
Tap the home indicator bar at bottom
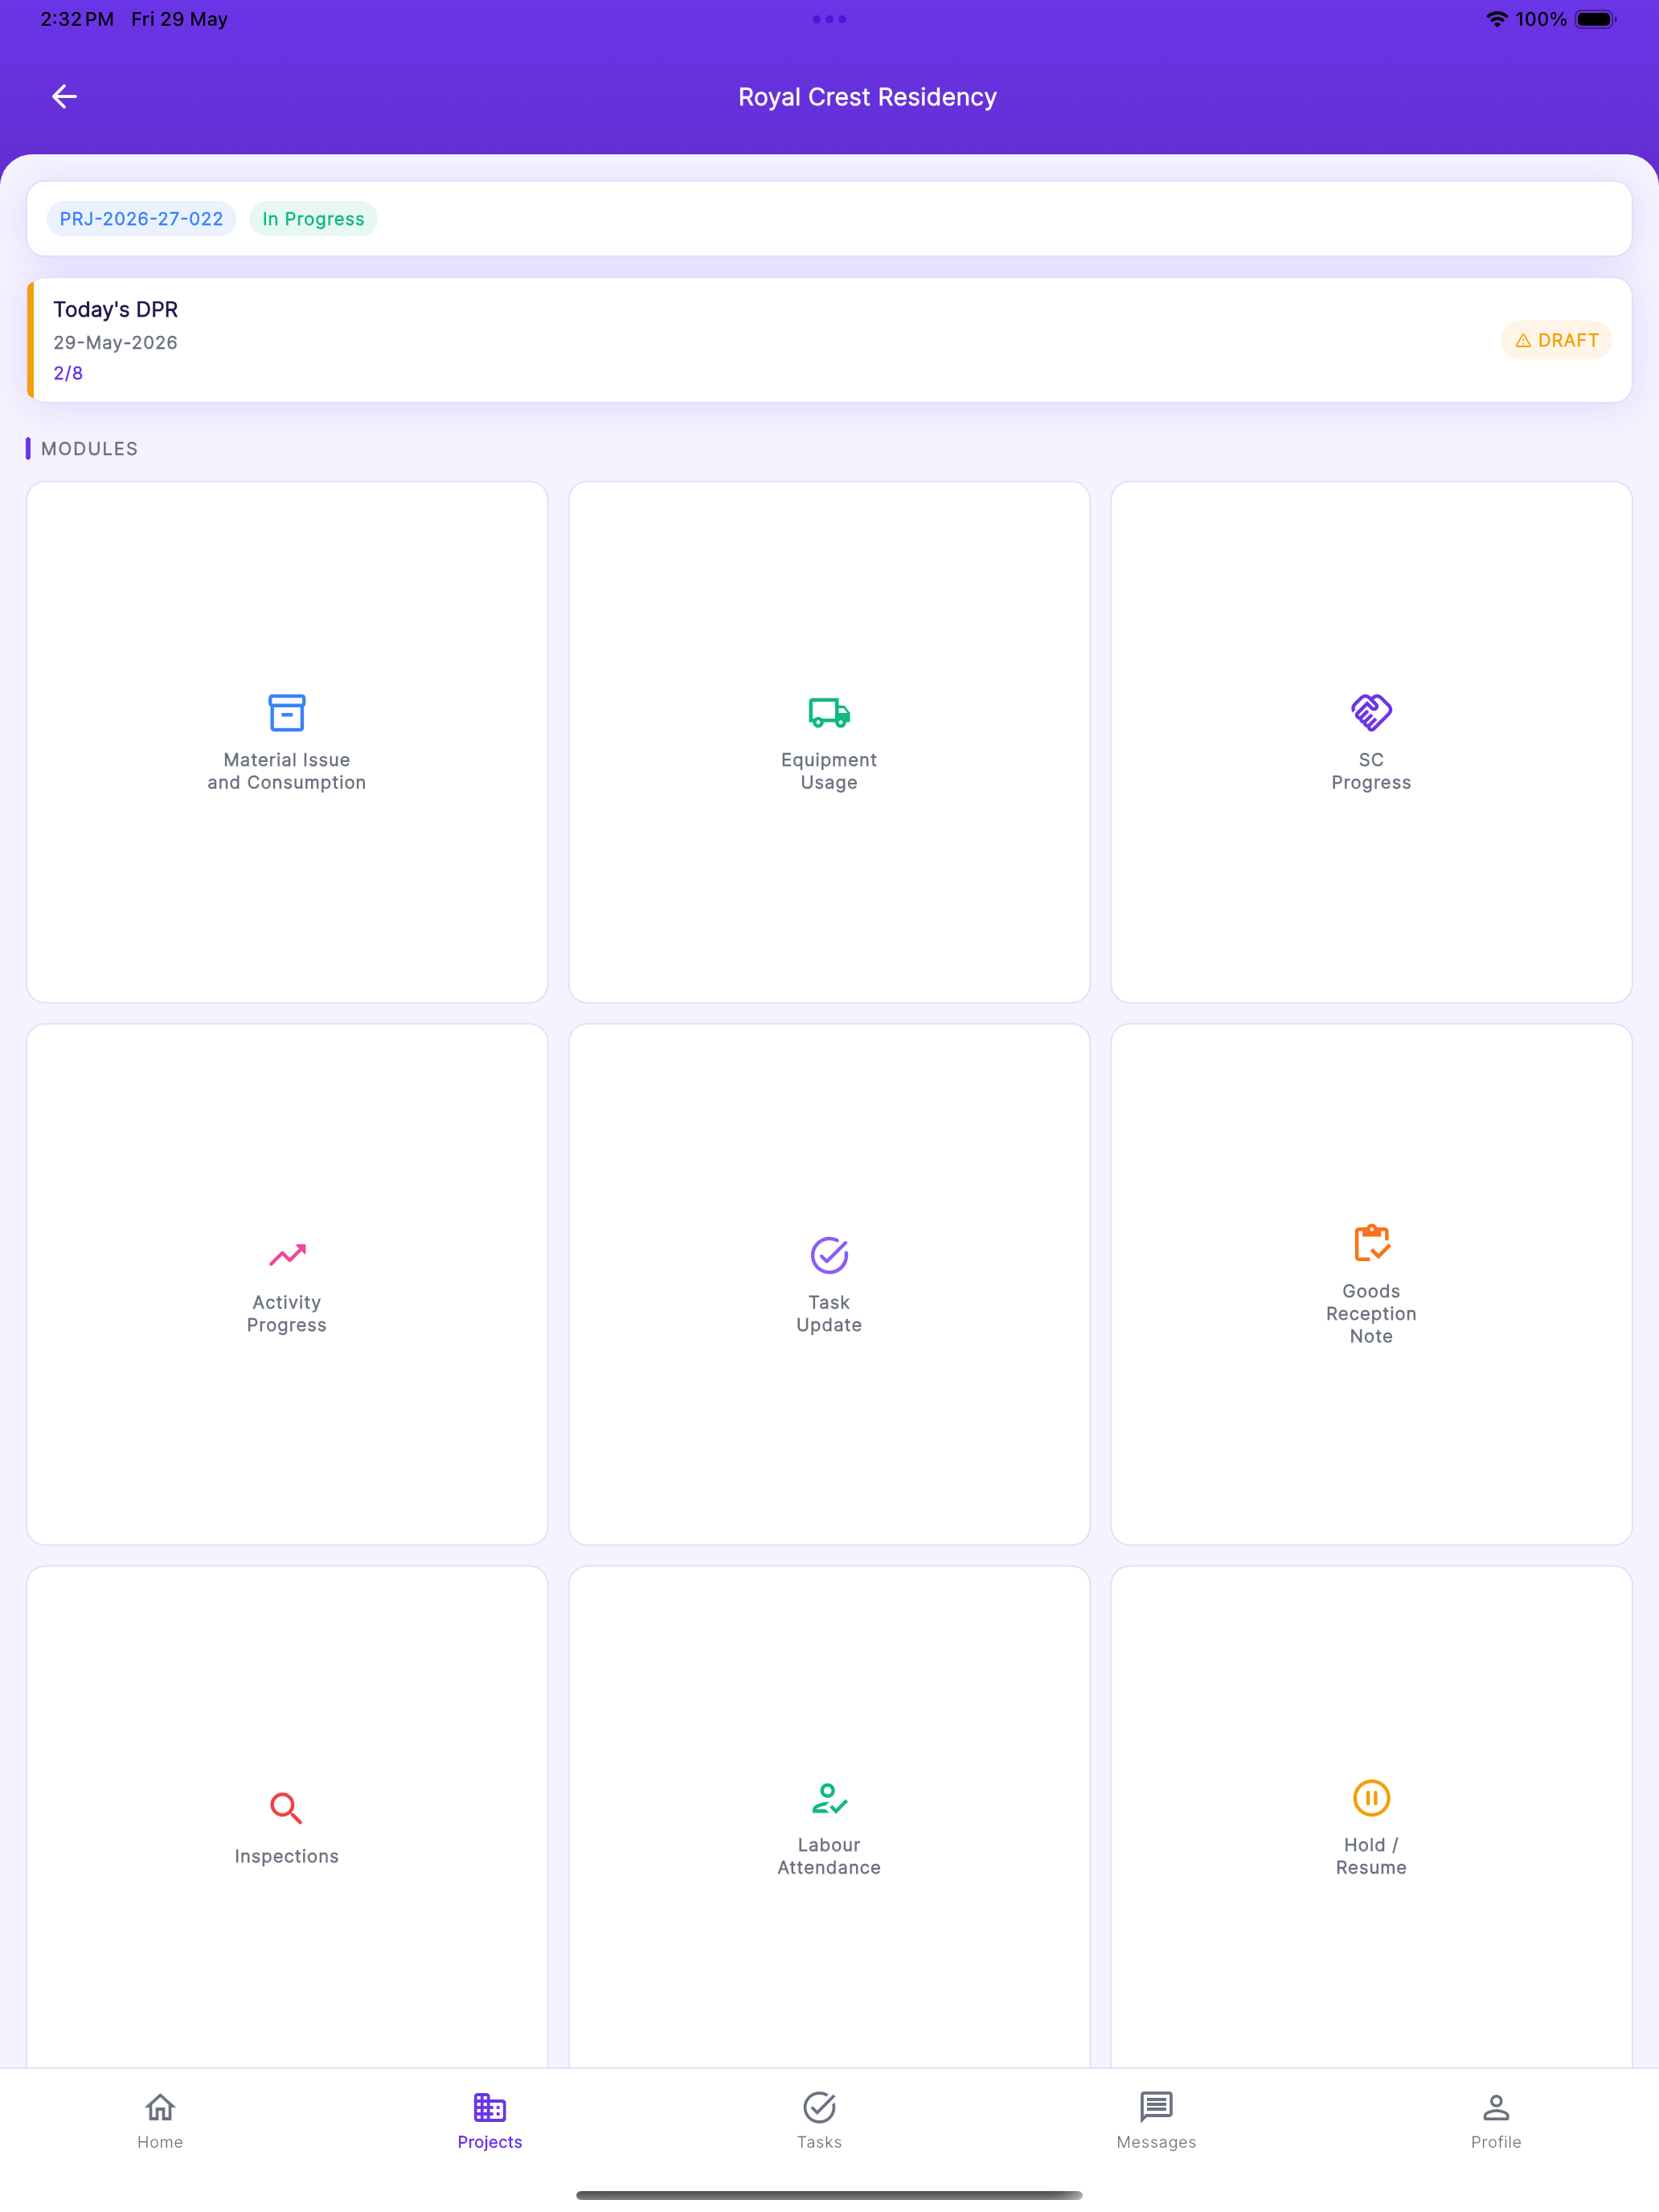829,2195
